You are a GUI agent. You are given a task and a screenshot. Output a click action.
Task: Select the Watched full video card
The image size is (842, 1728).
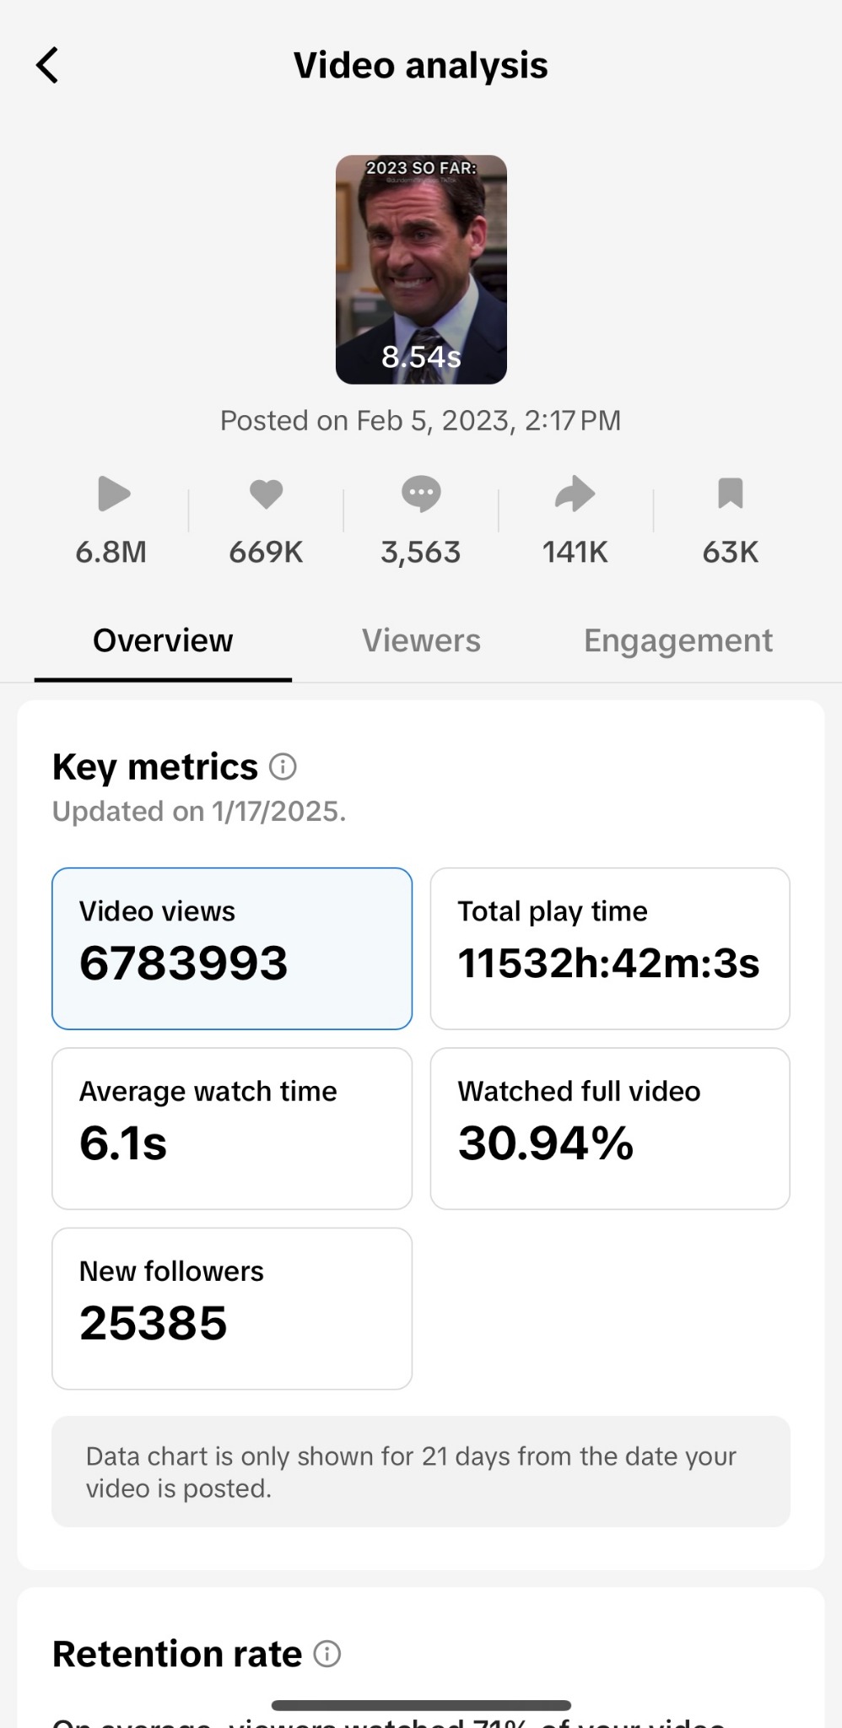click(610, 1128)
